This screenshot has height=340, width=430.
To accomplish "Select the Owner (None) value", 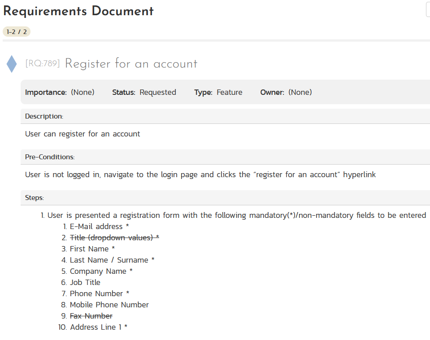I will pyautogui.click(x=300, y=93).
